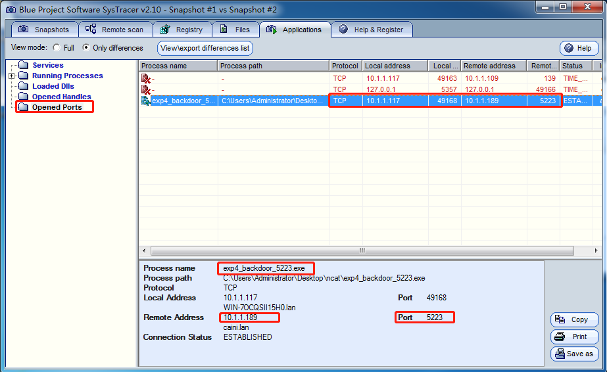
Task: Click the Help button
Action: click(x=579, y=48)
